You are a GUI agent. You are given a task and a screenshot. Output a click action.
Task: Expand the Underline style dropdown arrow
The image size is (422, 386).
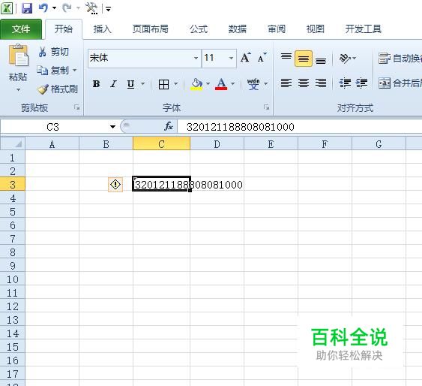143,84
